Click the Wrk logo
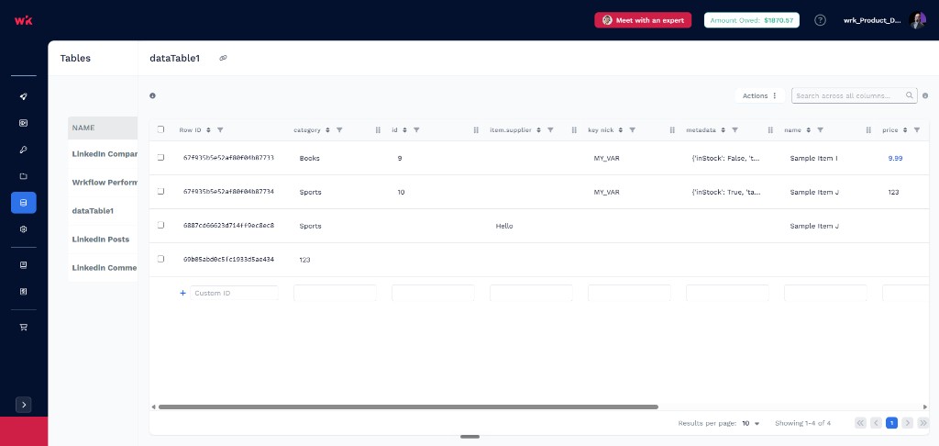This screenshot has height=446, width=939. pos(23,20)
